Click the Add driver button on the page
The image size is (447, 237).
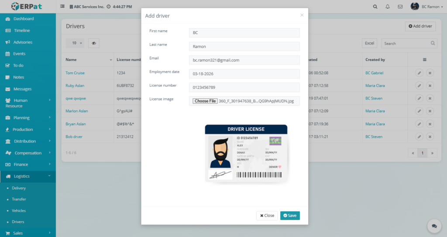point(420,26)
